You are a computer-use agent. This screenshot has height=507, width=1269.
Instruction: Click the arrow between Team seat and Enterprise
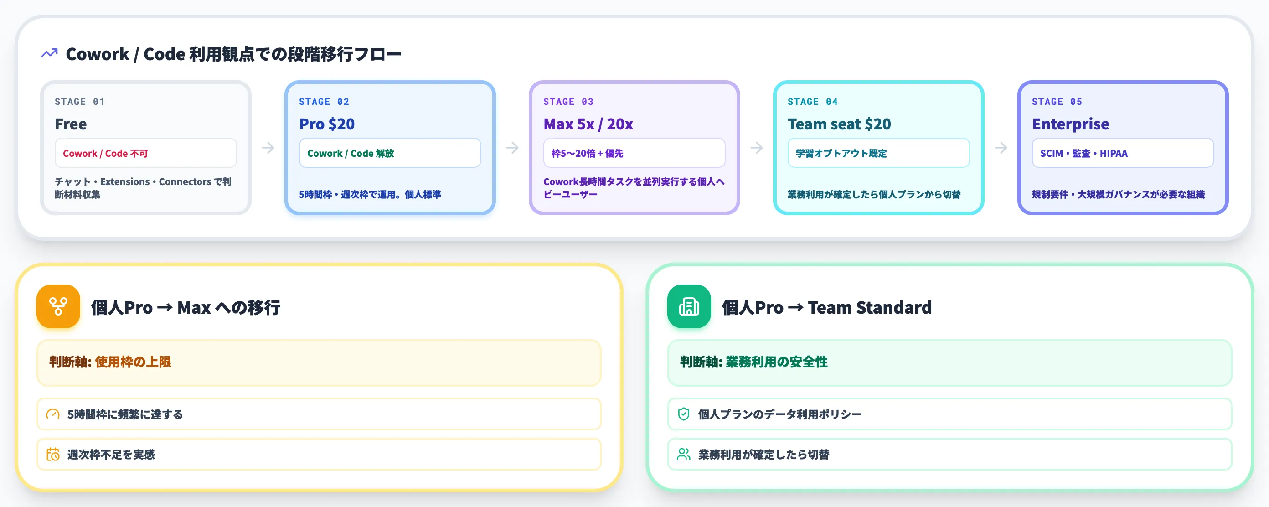[1001, 148]
